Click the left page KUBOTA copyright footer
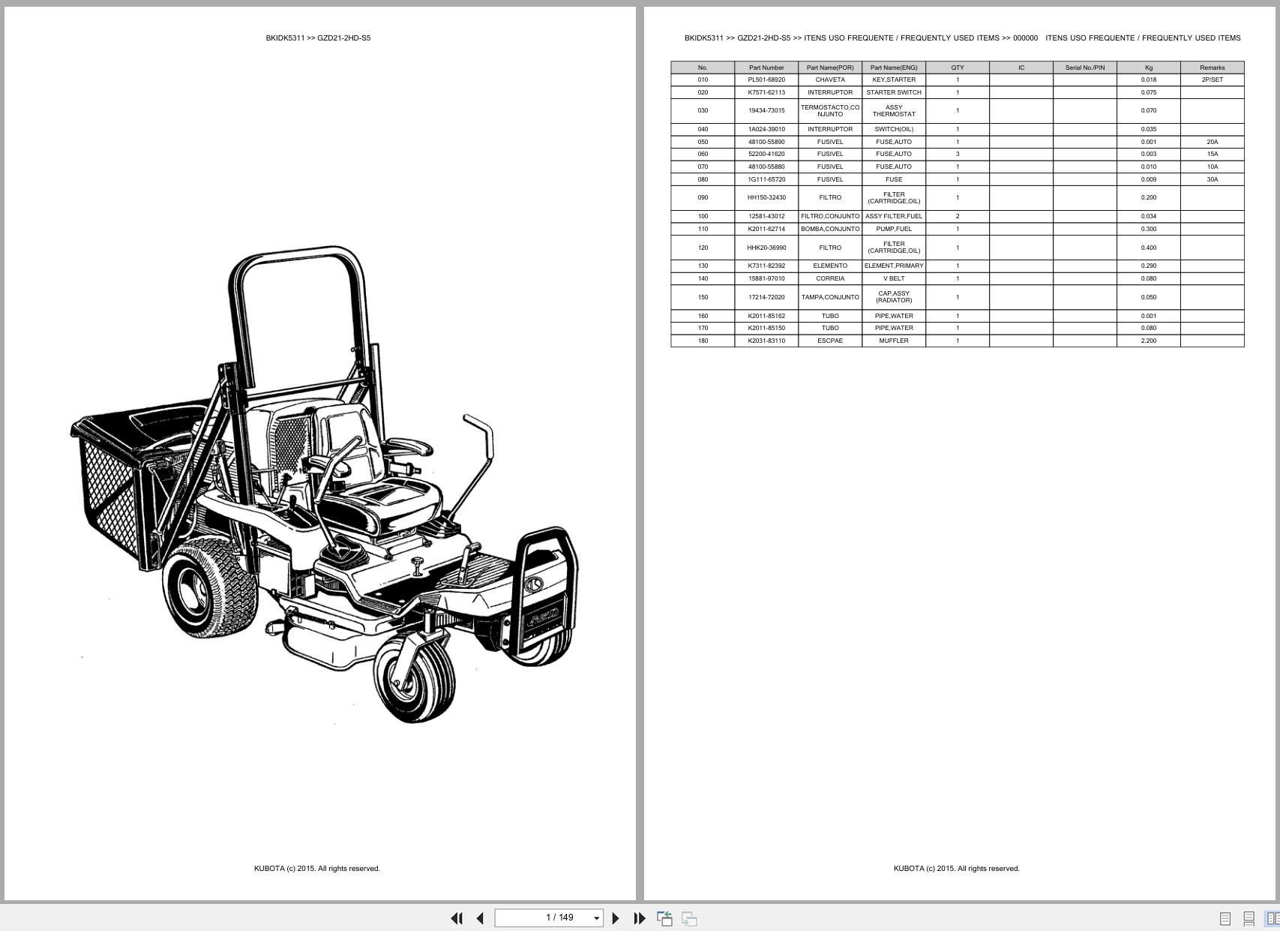This screenshot has width=1280, height=931. [x=317, y=868]
